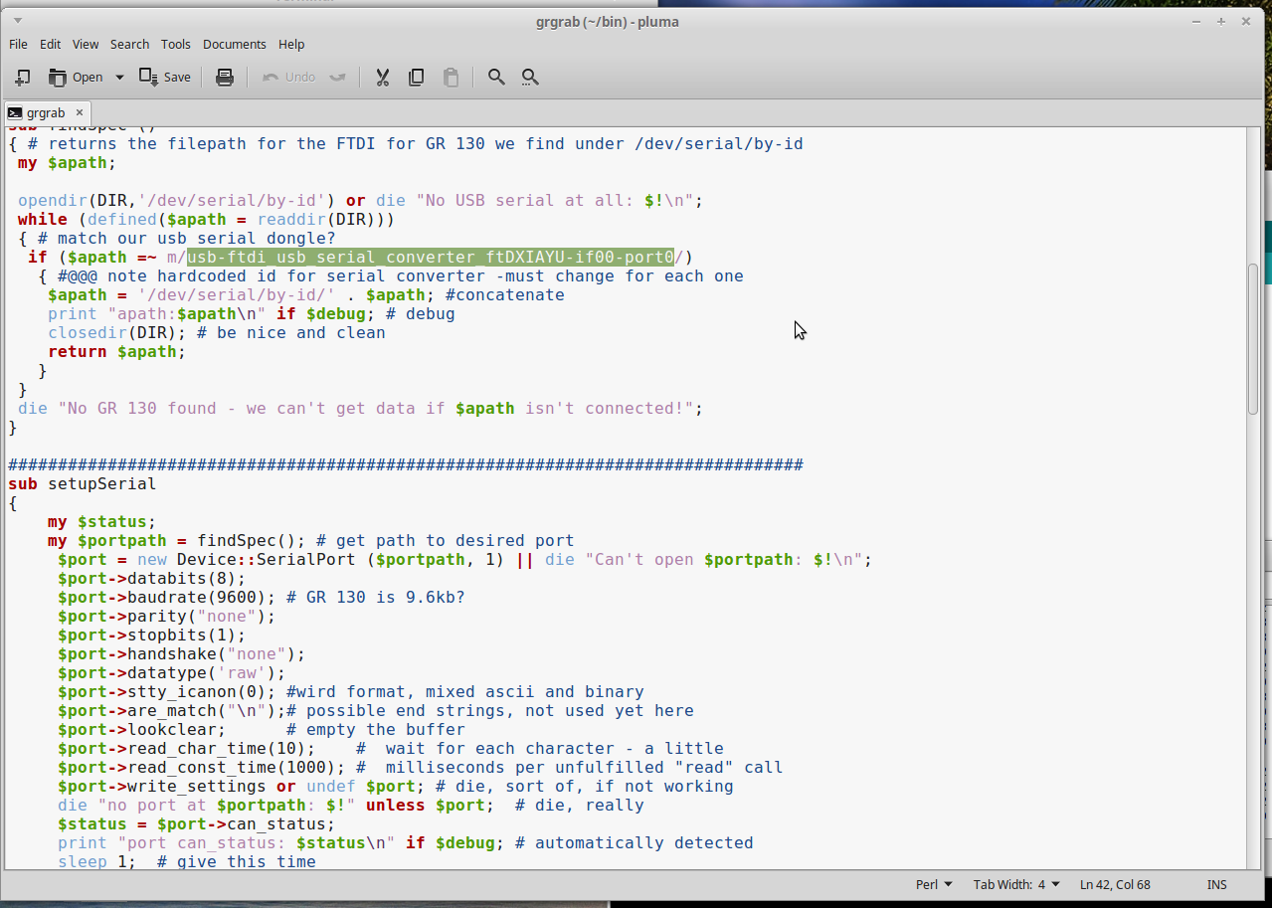
Task: Click the 'my $portpath = findSpec()' line
Action: [x=311, y=541]
